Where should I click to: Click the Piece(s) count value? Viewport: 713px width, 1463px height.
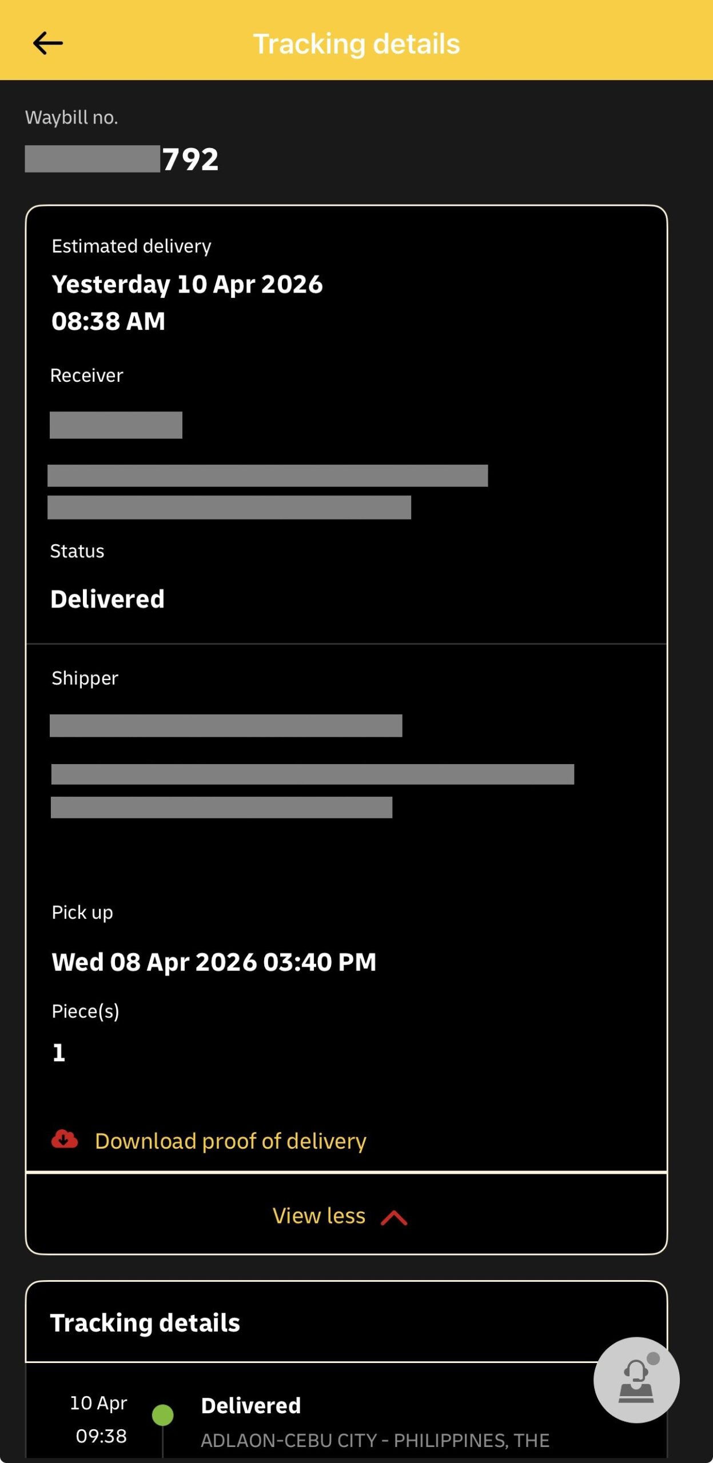(58, 1053)
